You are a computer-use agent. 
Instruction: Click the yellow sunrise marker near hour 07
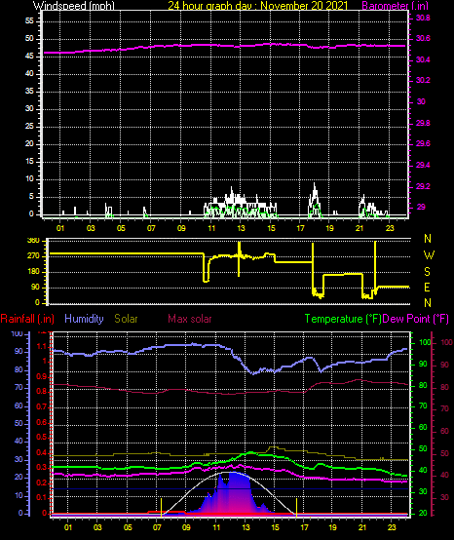161,507
